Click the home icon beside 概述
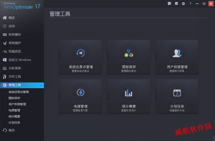 click(5, 18)
